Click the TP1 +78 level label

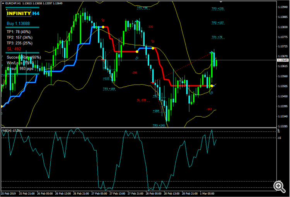point(217,37)
